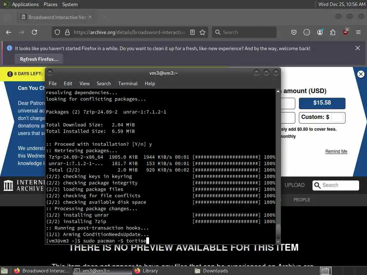
Task: Click the padlock site info icon
Action: pyautogui.click(x=67, y=32)
